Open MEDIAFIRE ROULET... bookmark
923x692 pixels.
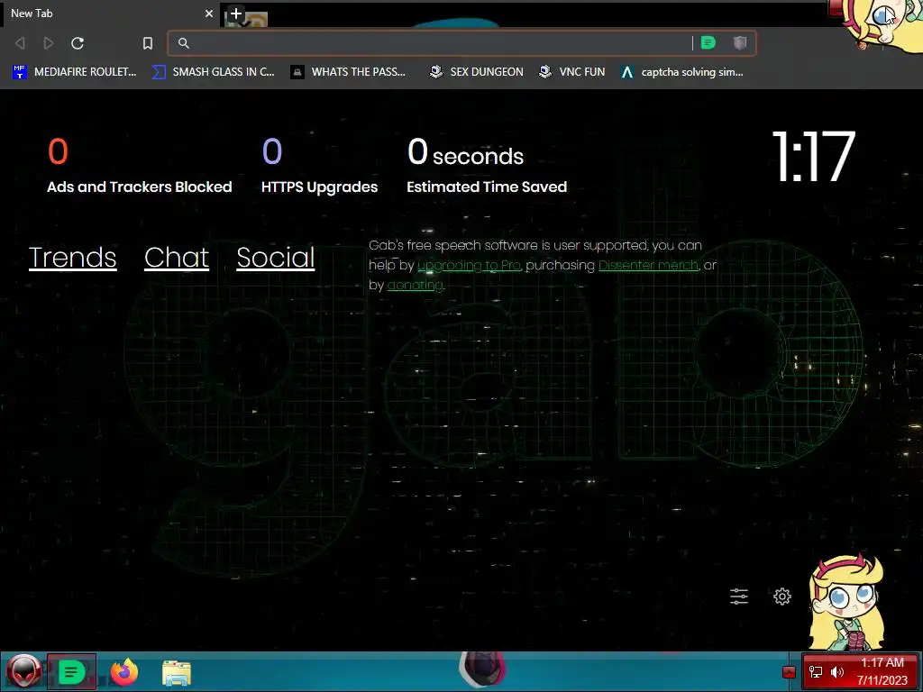pyautogui.click(x=74, y=72)
